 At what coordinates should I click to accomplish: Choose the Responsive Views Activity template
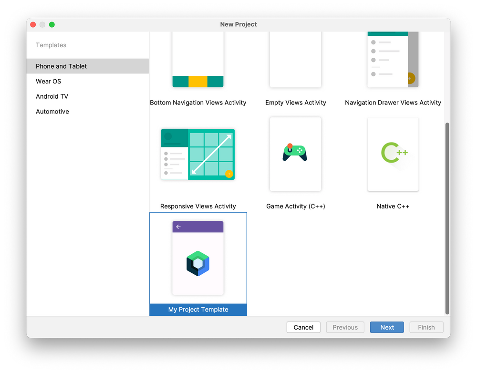(198, 154)
